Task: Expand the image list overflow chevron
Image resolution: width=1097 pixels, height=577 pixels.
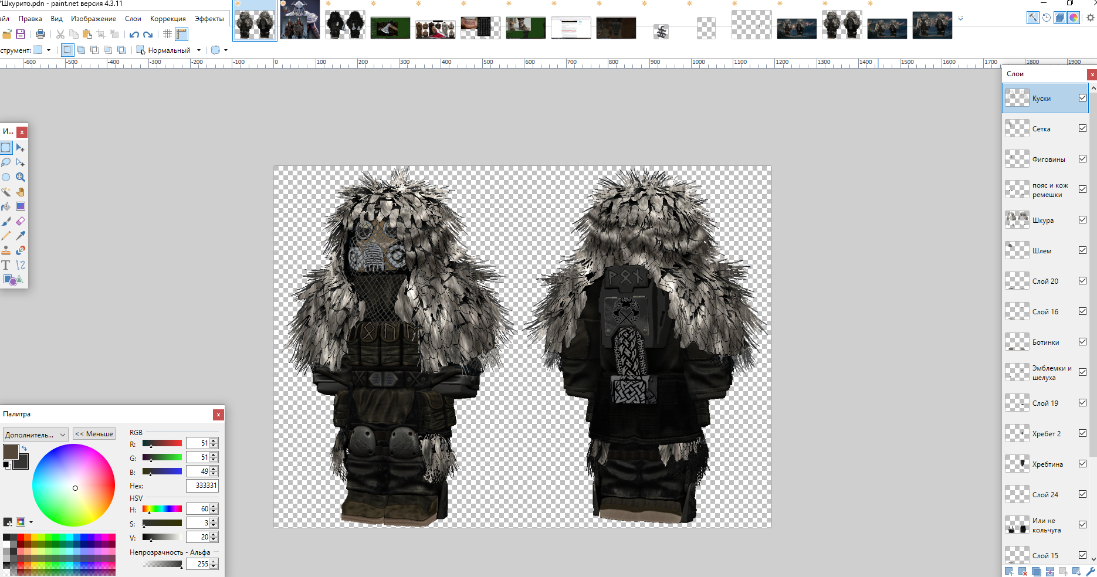Action: click(x=960, y=18)
